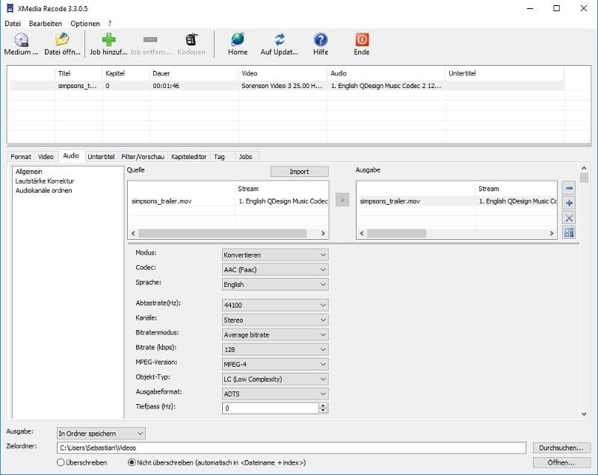Add audio stream with blue plus icon
Screen dimensions: 598x475
click(x=569, y=203)
